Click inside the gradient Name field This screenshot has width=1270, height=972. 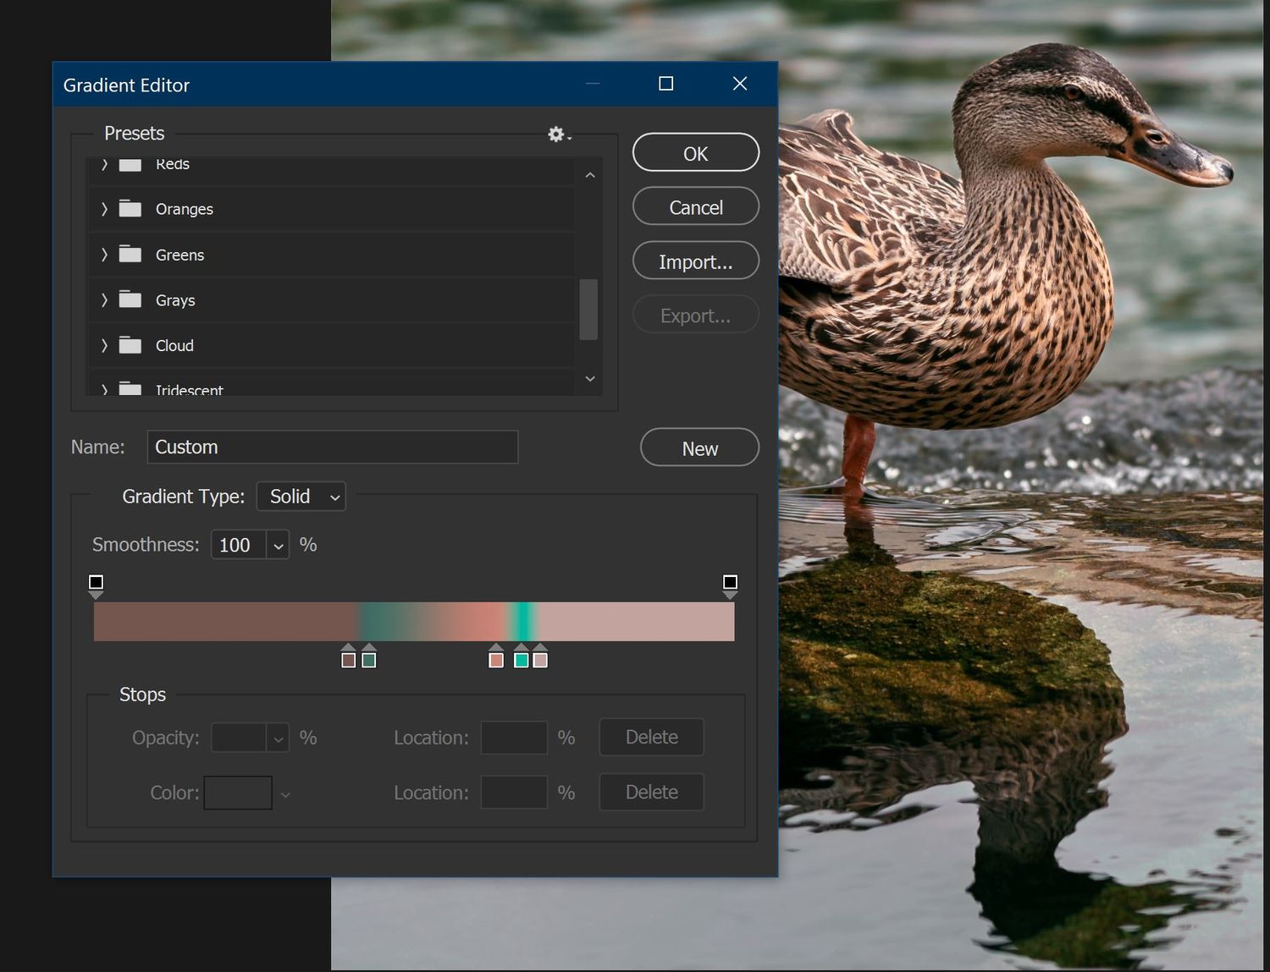[332, 447]
